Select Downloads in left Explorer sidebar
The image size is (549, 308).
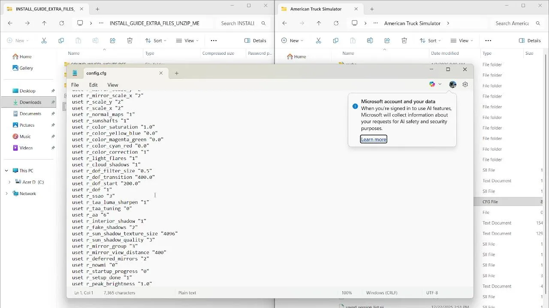(x=28, y=102)
